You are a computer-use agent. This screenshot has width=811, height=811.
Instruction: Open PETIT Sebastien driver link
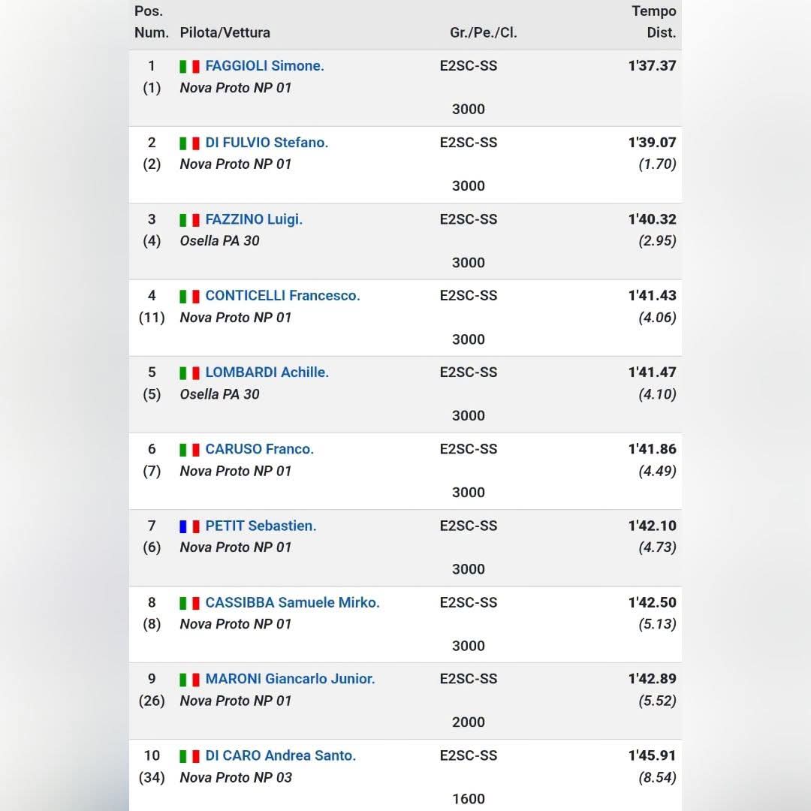pos(261,526)
